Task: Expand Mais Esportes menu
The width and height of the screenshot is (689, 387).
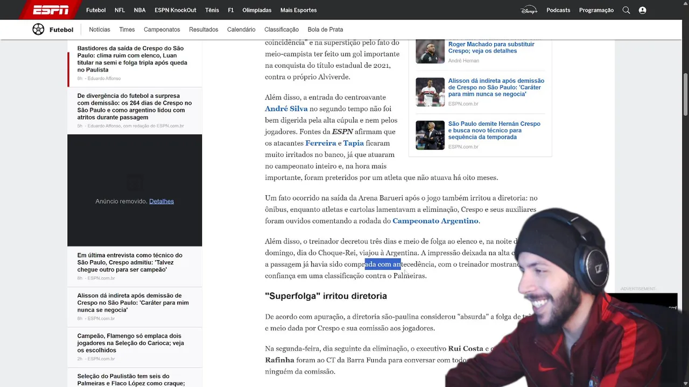Action: point(298,10)
